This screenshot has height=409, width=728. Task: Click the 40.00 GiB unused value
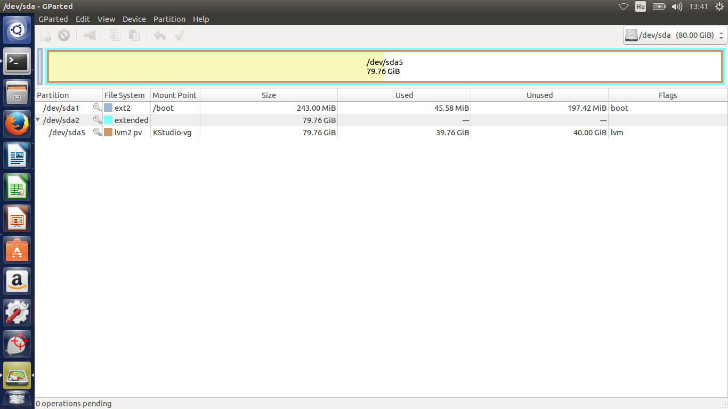tap(590, 132)
